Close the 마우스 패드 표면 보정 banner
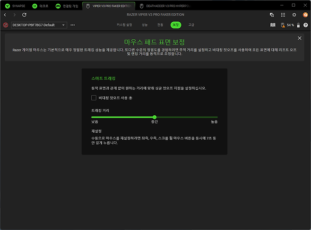The height and width of the screenshot is (230, 311). [299, 38]
